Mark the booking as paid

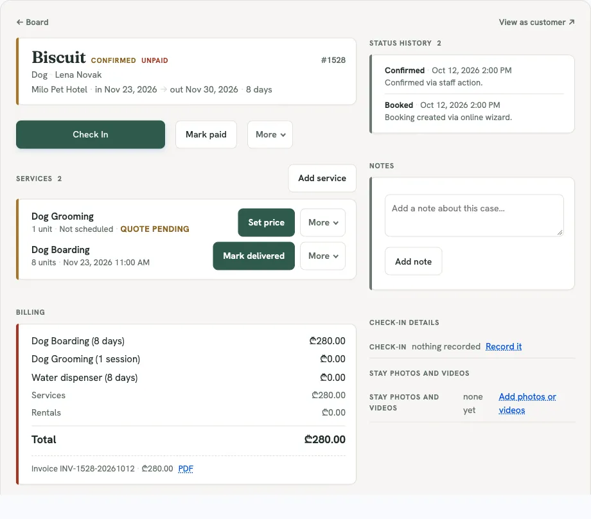pos(206,134)
